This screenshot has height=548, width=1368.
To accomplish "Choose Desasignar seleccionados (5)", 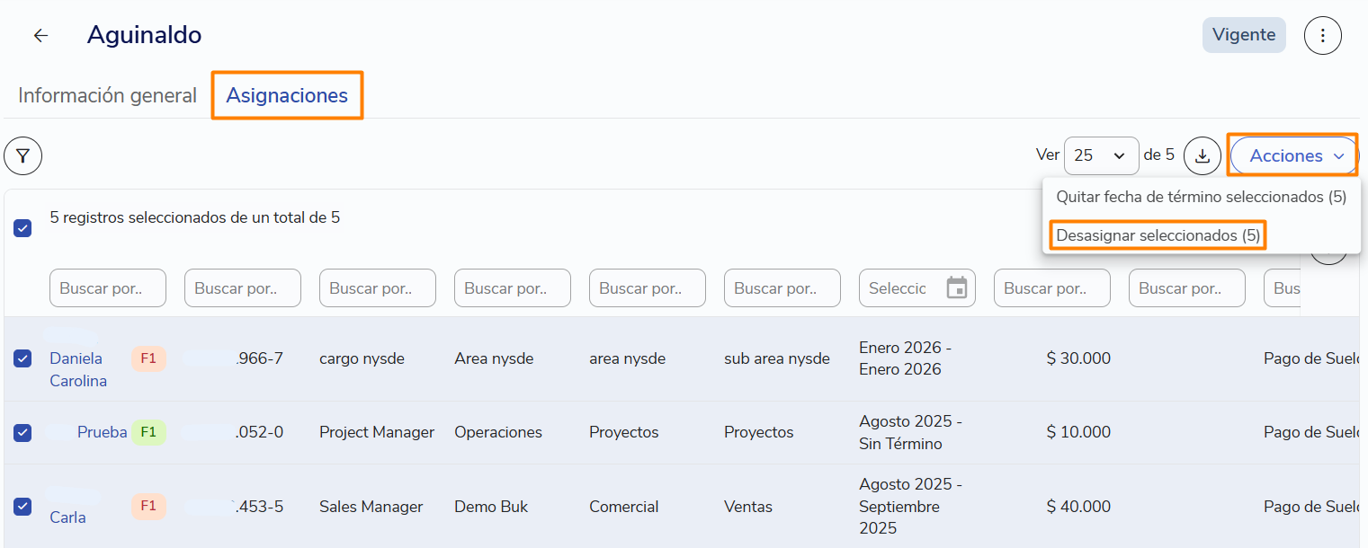I will [x=1158, y=235].
